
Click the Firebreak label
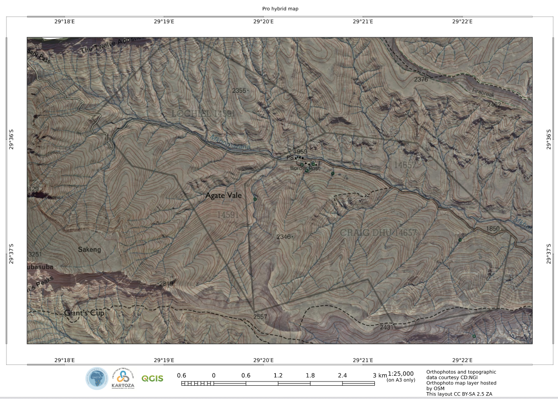pos(483,93)
